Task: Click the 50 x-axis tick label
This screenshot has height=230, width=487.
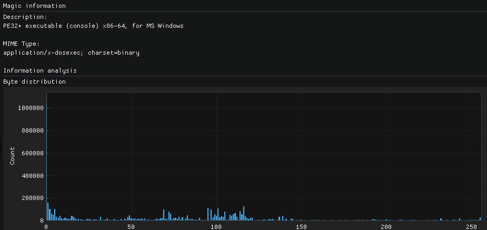Action: coord(131,227)
